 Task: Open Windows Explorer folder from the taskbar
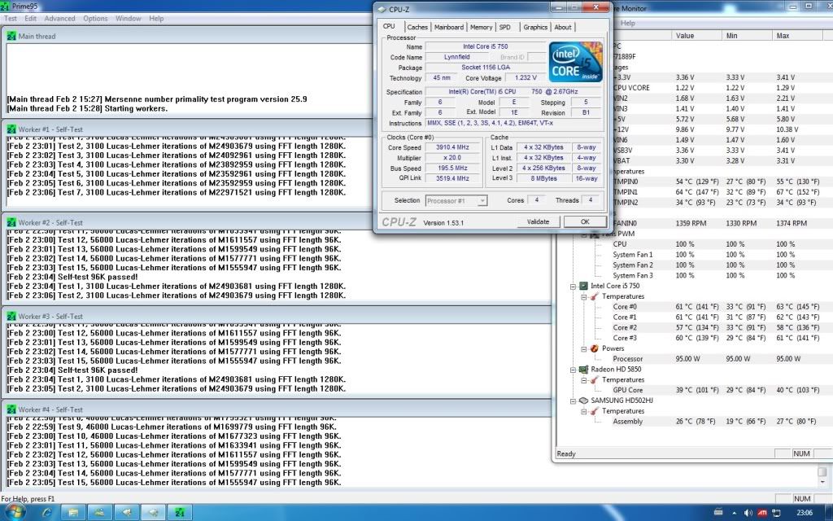coord(73,513)
